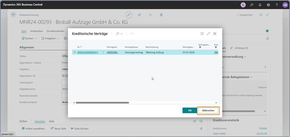
Task: Click the back arrow on Einkaufsrechnung page
Action: point(13,15)
